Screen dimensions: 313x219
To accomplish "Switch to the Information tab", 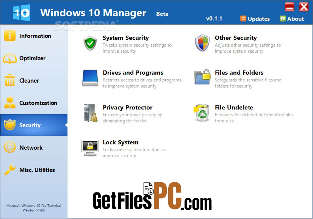I will (34, 36).
